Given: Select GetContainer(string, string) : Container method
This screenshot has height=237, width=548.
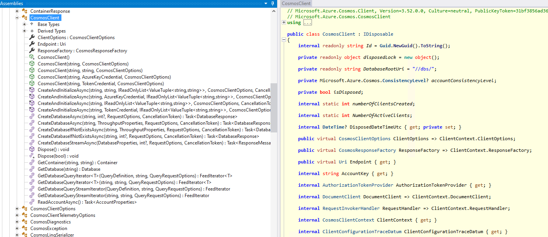Looking at the screenshot, I should 77,163.
